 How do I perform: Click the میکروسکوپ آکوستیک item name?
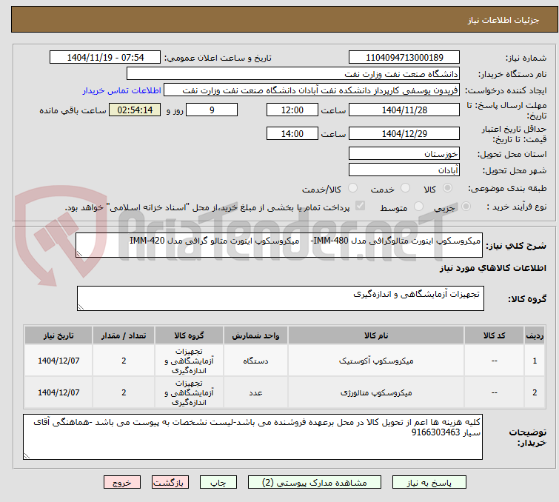(x=376, y=361)
